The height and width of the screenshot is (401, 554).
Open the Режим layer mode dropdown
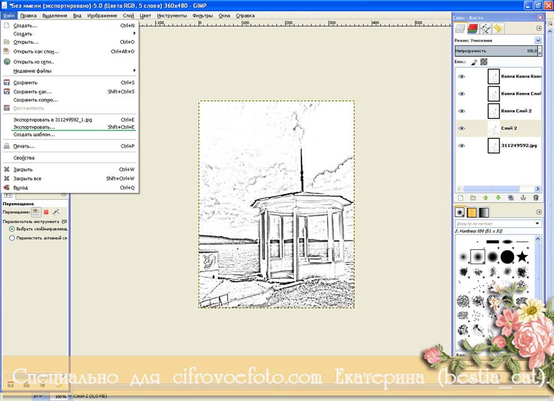(x=538, y=40)
